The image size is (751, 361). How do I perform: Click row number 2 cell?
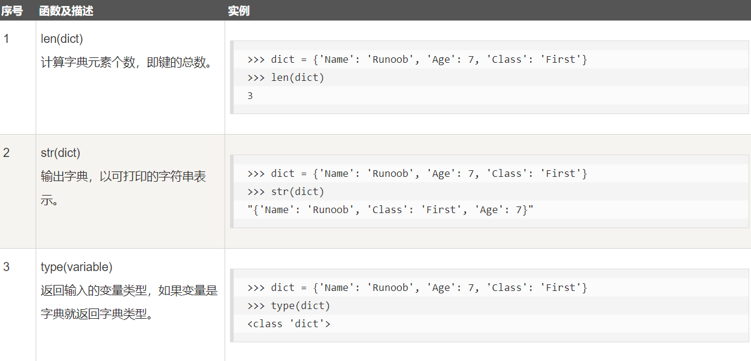coord(7,153)
